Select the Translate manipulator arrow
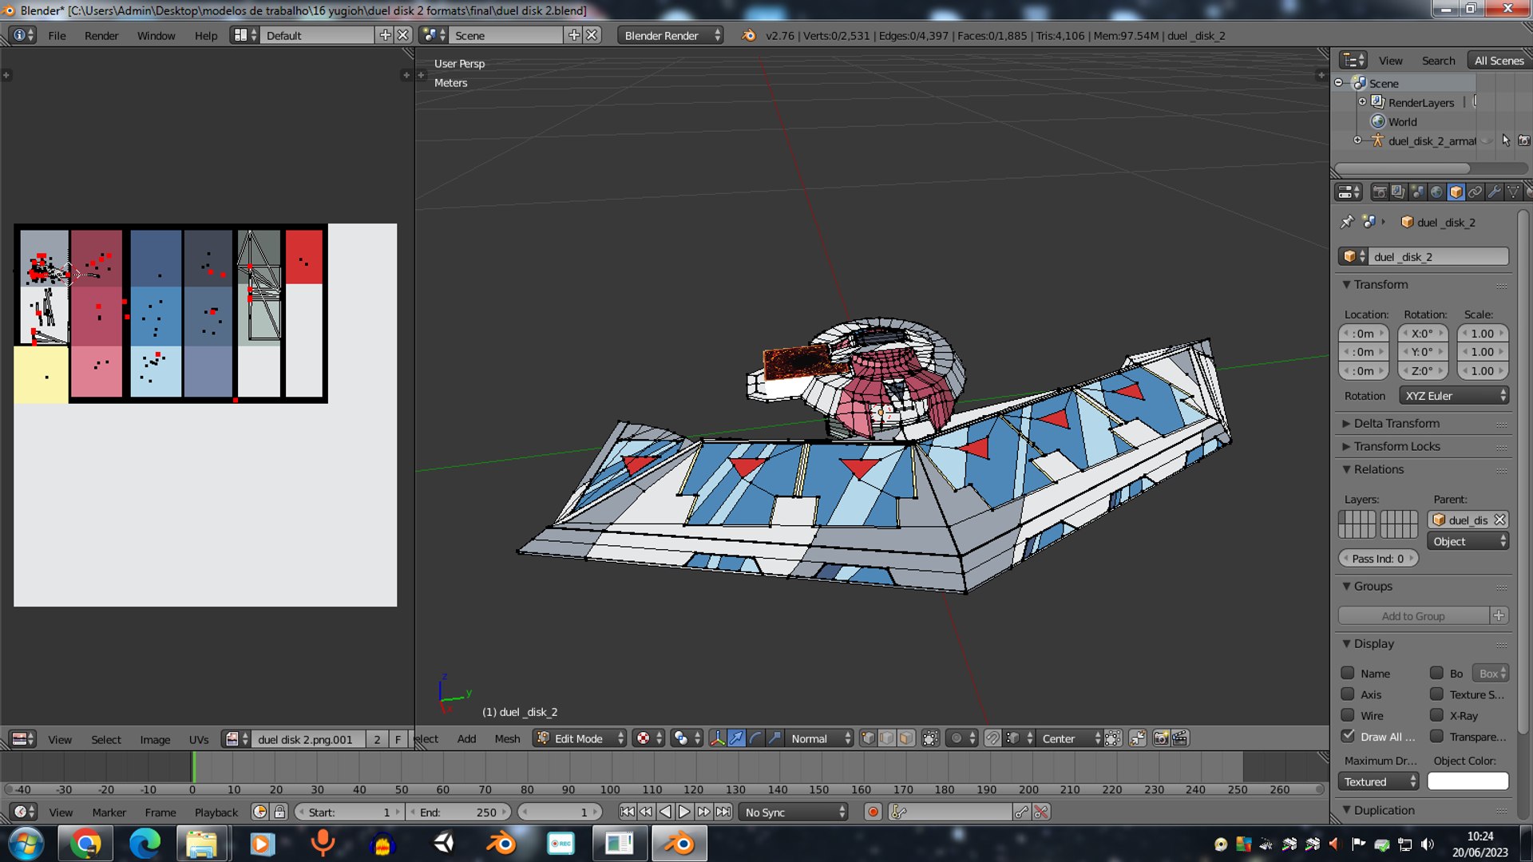 click(x=736, y=738)
